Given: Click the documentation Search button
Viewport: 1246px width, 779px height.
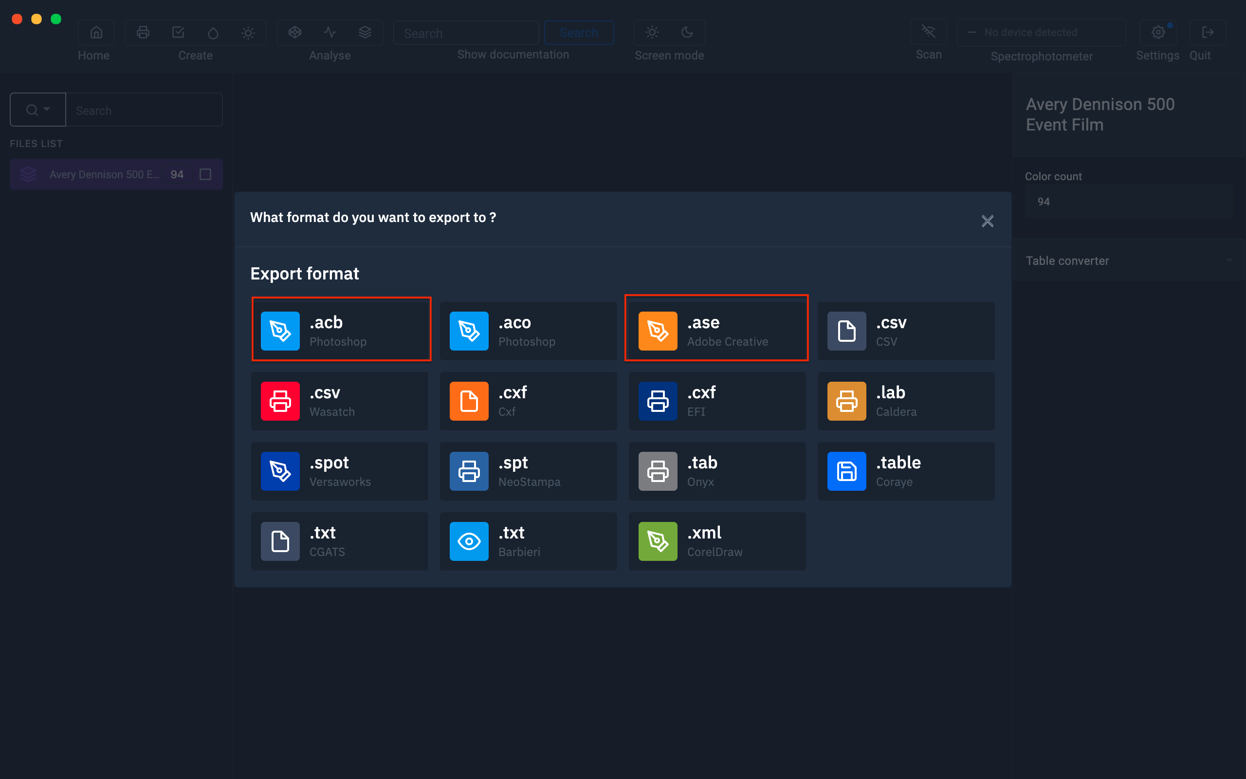Looking at the screenshot, I should (579, 33).
